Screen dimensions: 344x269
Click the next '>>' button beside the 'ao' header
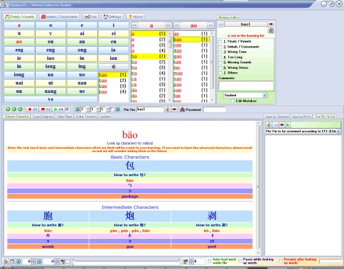pos(210,25)
